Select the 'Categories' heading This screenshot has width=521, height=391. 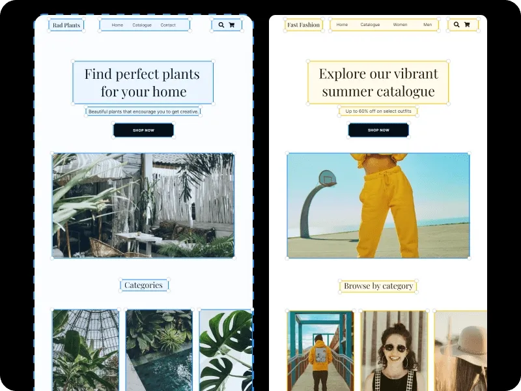pyautogui.click(x=143, y=285)
